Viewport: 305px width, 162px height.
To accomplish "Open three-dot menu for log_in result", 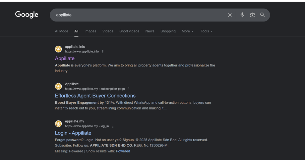I will (x=113, y=126).
